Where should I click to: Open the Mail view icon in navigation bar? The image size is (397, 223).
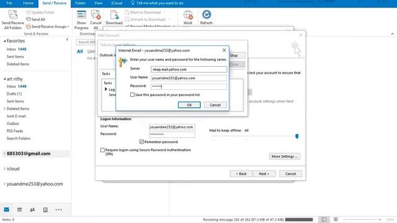[7, 209]
